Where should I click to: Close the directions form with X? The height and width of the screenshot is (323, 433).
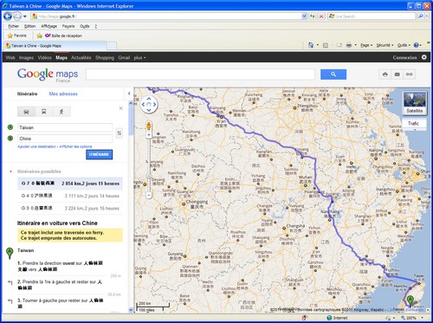[121, 108]
